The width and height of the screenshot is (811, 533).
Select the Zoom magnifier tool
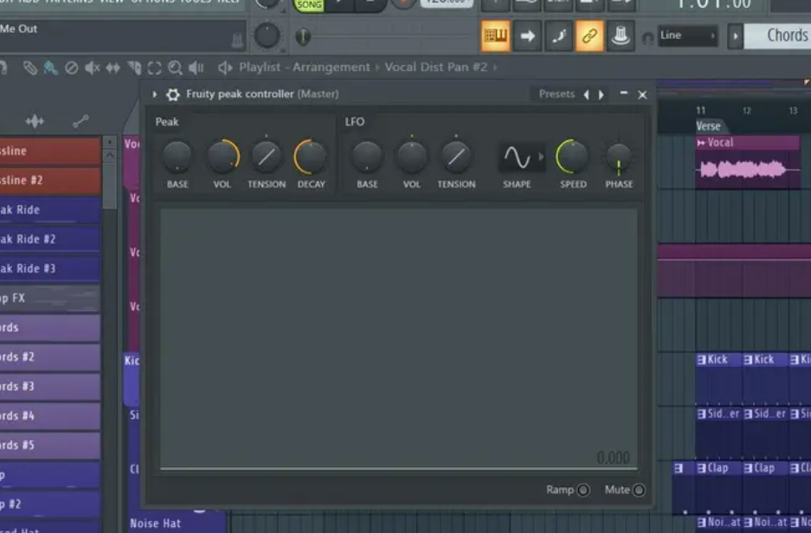point(176,67)
